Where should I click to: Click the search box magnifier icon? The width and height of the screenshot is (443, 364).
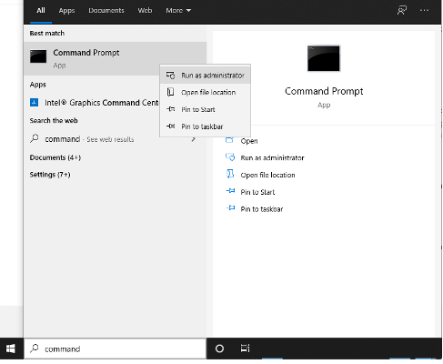point(35,349)
